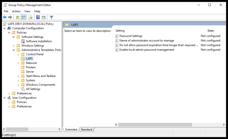The height and width of the screenshot is (139, 228).
Task: Click the Printers folder icon
Action: click(x=23, y=67)
